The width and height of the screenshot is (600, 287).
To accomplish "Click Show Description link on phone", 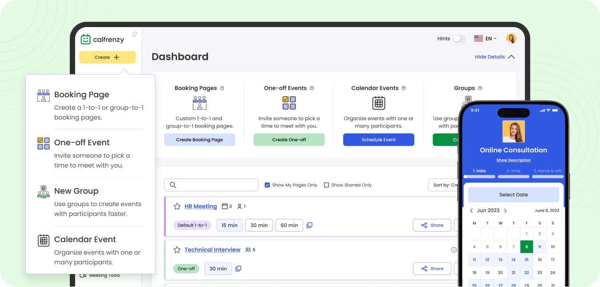I will click(x=513, y=160).
